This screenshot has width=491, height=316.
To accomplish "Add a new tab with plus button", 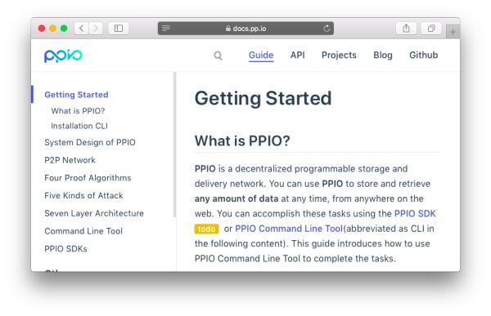I will pos(453,32).
